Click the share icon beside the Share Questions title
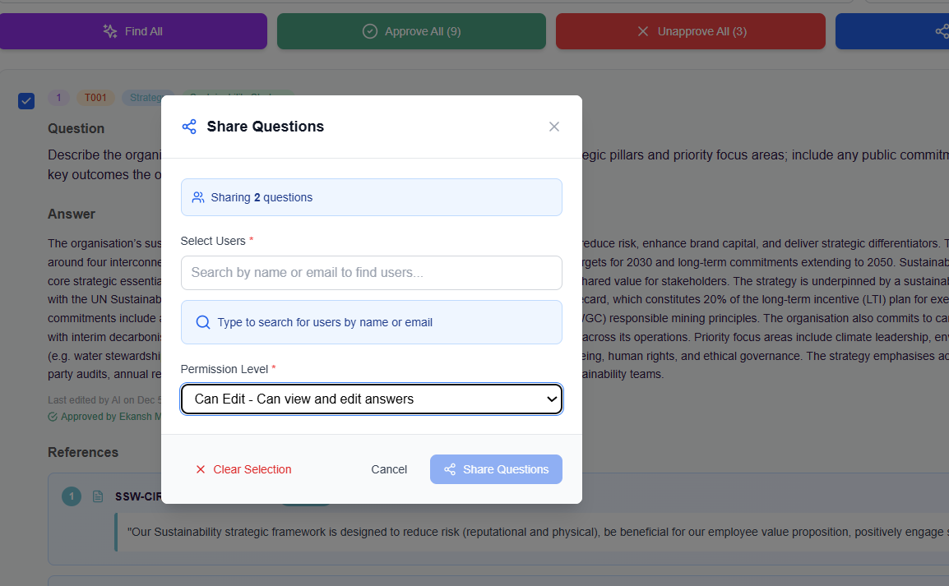Screen dimensions: 949x586 (189, 127)
